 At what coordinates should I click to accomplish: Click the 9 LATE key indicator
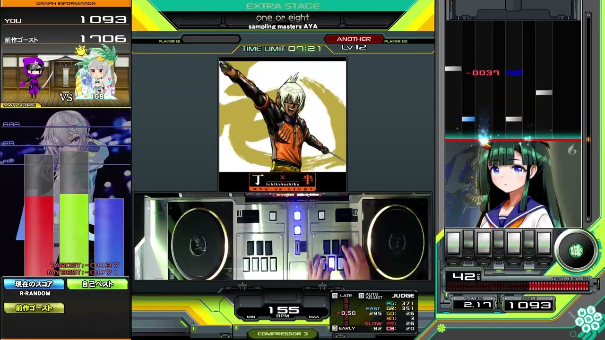(x=342, y=296)
